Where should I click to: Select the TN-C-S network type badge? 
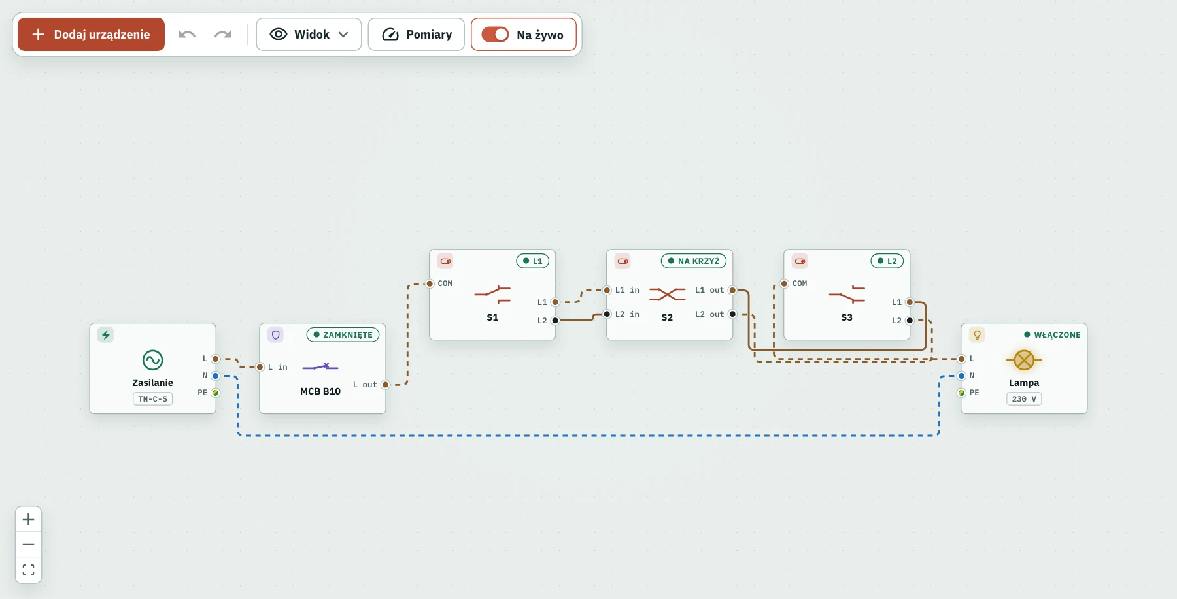tap(152, 399)
